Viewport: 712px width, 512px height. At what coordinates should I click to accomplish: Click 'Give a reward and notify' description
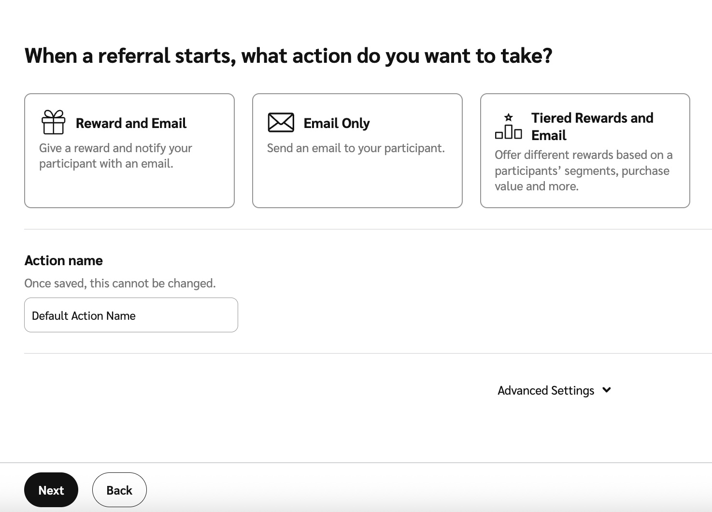115,156
